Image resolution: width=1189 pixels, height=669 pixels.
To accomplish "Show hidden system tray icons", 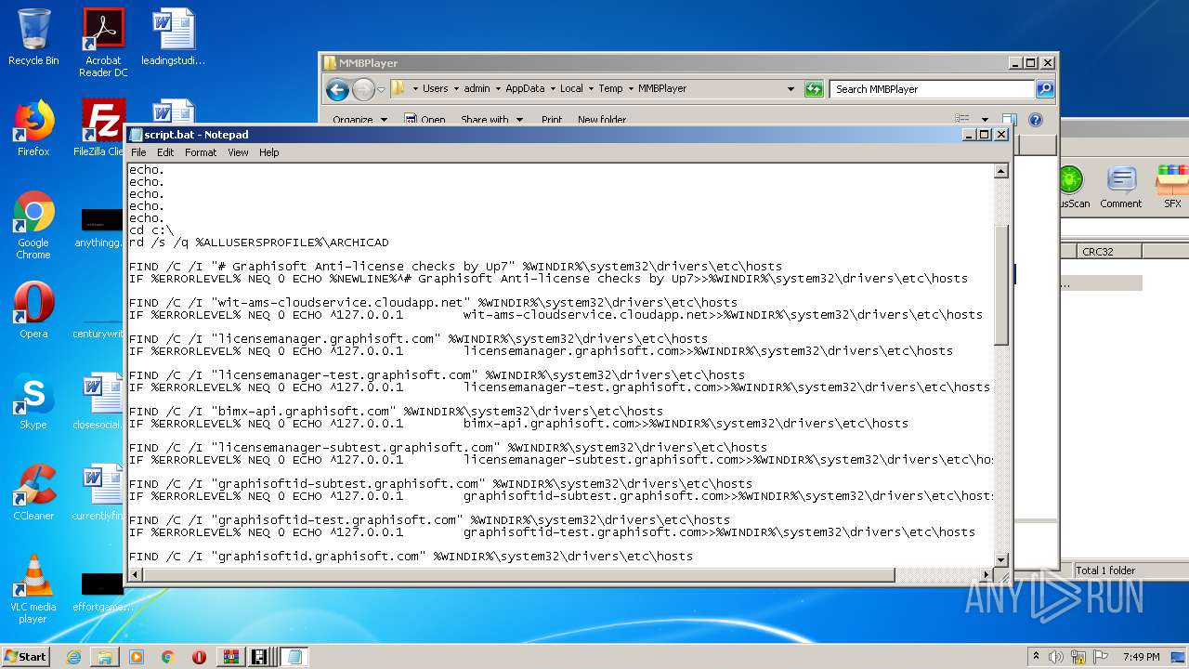I will 1036,657.
